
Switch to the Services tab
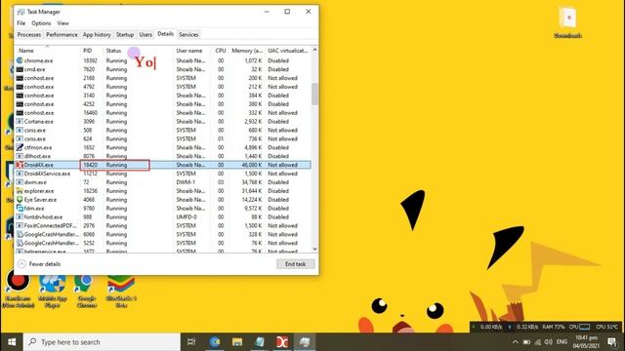[x=188, y=35]
